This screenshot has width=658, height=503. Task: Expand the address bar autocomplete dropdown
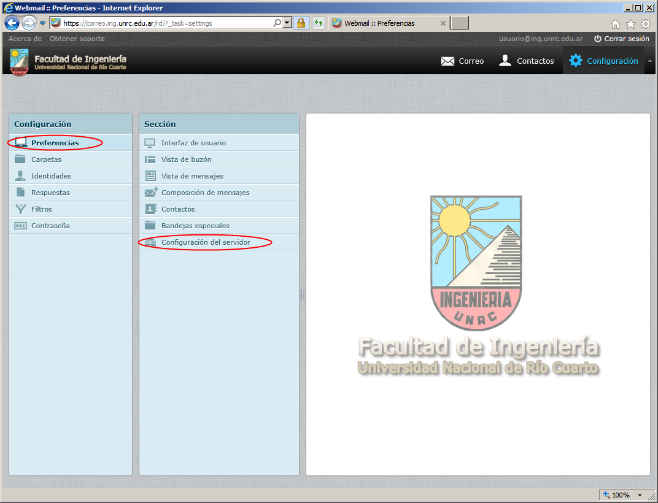click(287, 23)
